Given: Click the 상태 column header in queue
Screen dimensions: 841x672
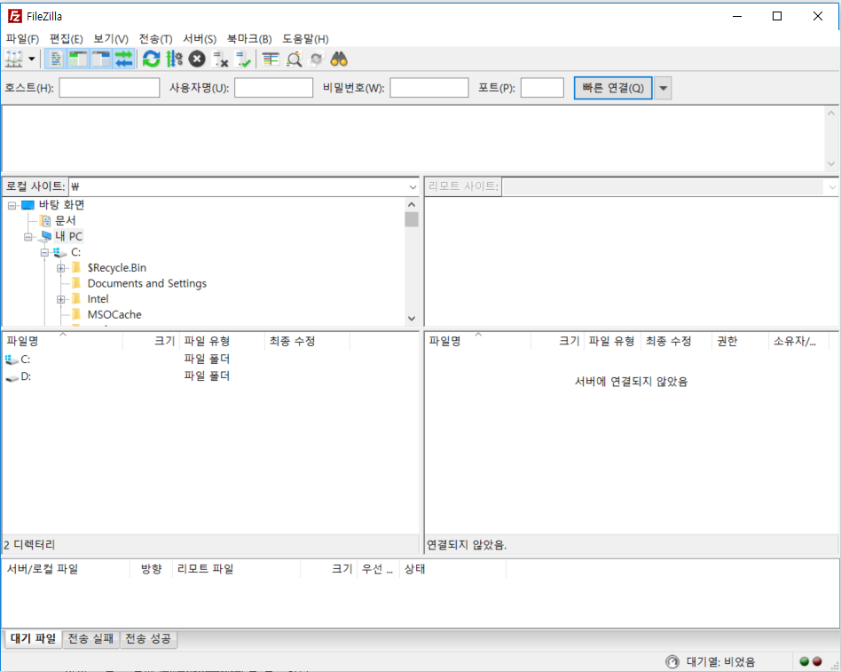Looking at the screenshot, I should pyautogui.click(x=452, y=569).
